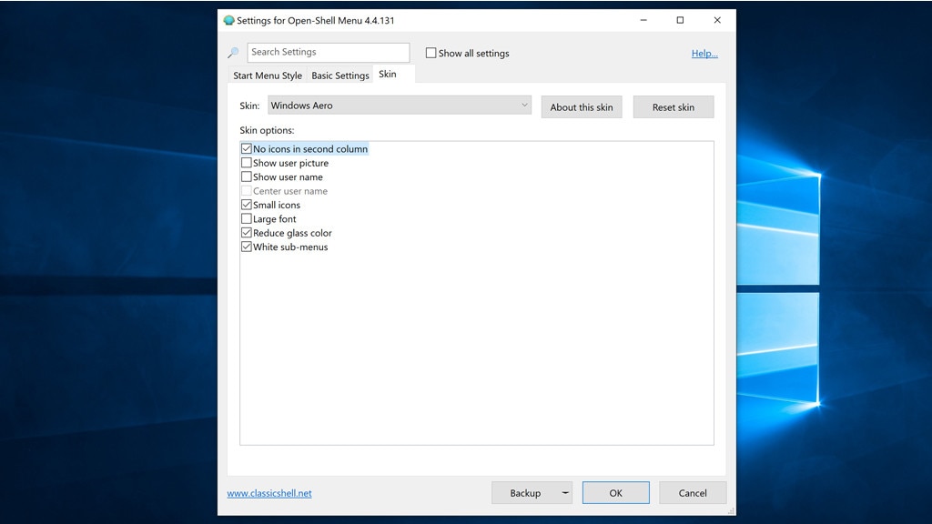Disable White sub-menus option
Viewport: 932px width, 524px height.
(246, 247)
